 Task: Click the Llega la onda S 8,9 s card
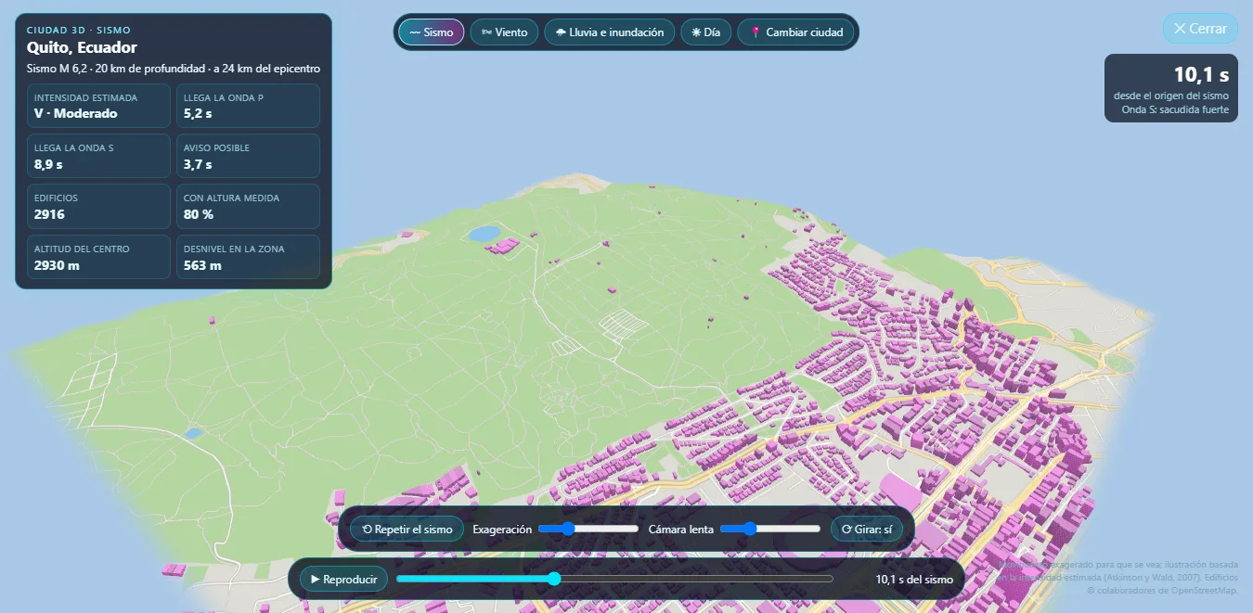pos(98,156)
